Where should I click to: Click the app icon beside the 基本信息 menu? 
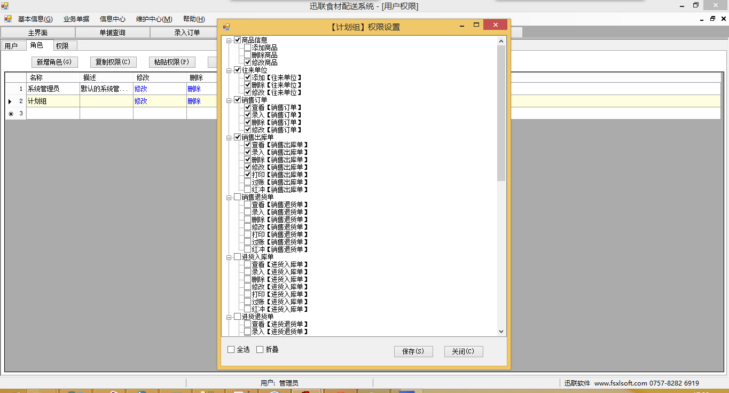tap(8, 19)
